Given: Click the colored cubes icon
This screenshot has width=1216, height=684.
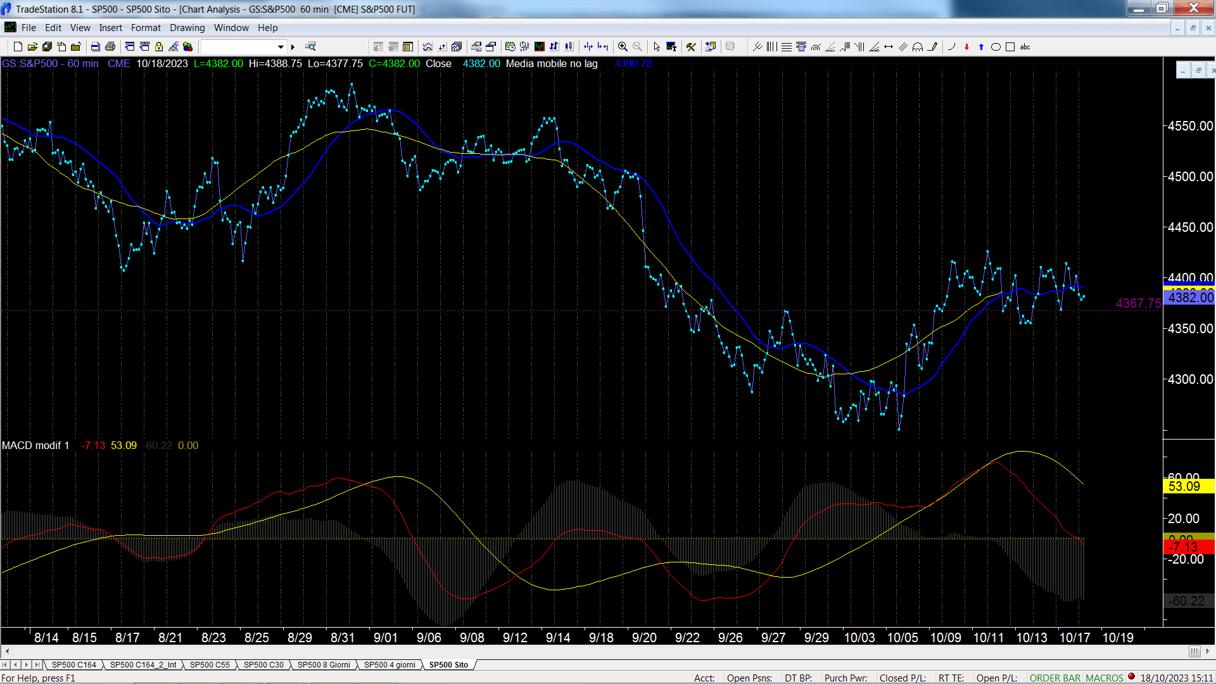Looking at the screenshot, I should pyautogui.click(x=187, y=47).
